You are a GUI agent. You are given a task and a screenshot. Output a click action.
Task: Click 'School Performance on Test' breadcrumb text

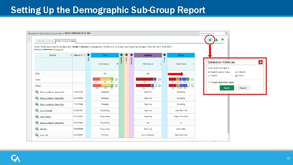pos(77,33)
